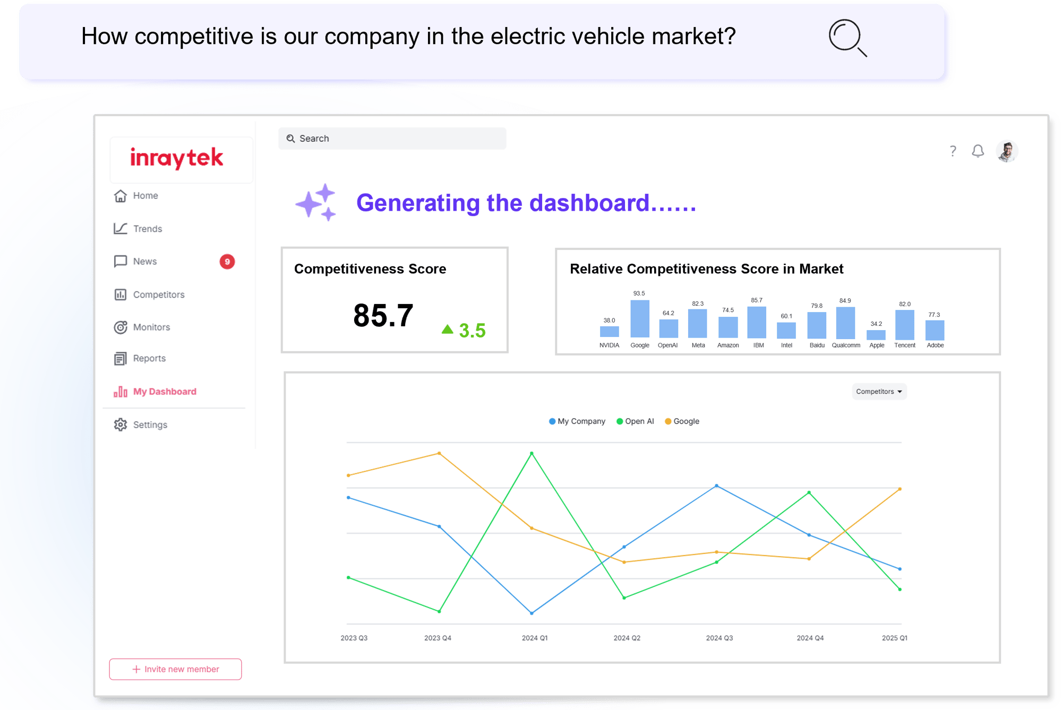1062x710 pixels.
Task: Click the 2024 Q3 axis label
Action: click(x=719, y=638)
